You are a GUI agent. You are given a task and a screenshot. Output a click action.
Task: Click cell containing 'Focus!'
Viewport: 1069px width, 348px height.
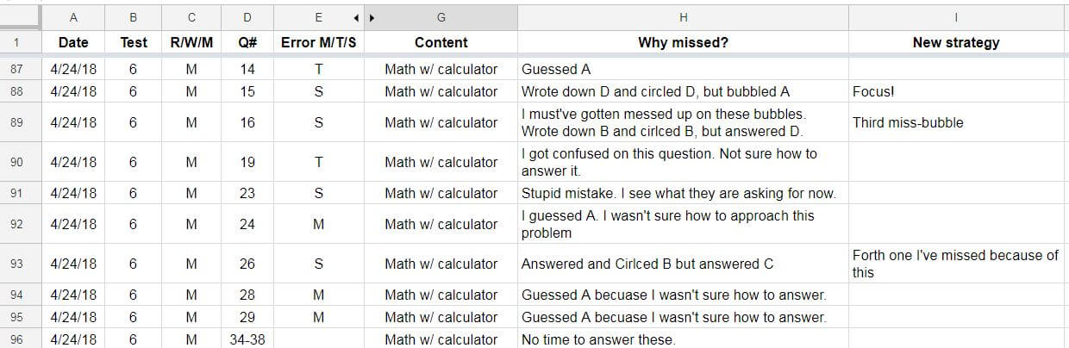point(959,91)
